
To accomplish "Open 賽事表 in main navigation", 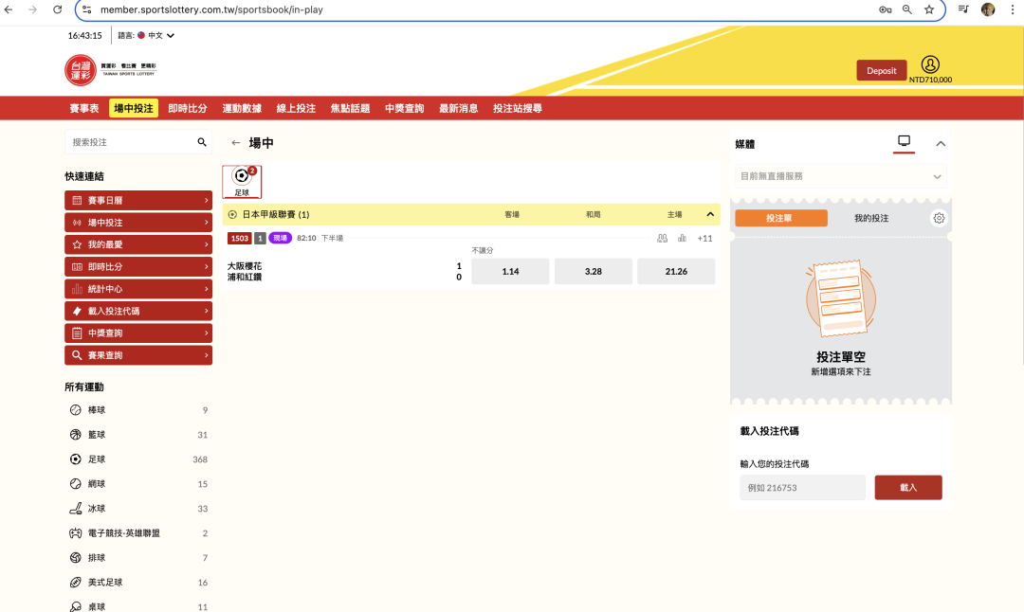I will 84,108.
